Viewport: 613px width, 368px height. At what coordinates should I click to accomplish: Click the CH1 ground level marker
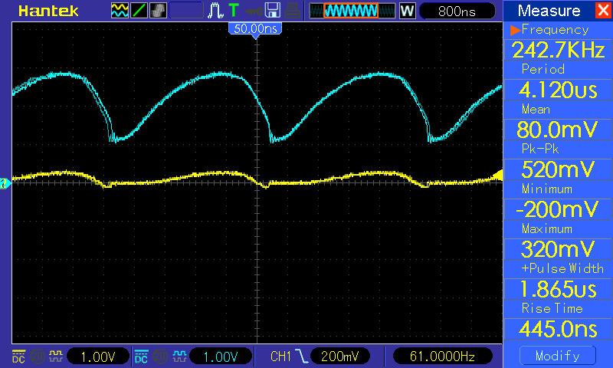click(x=5, y=183)
